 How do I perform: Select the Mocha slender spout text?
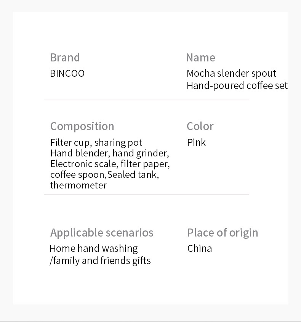[232, 74]
